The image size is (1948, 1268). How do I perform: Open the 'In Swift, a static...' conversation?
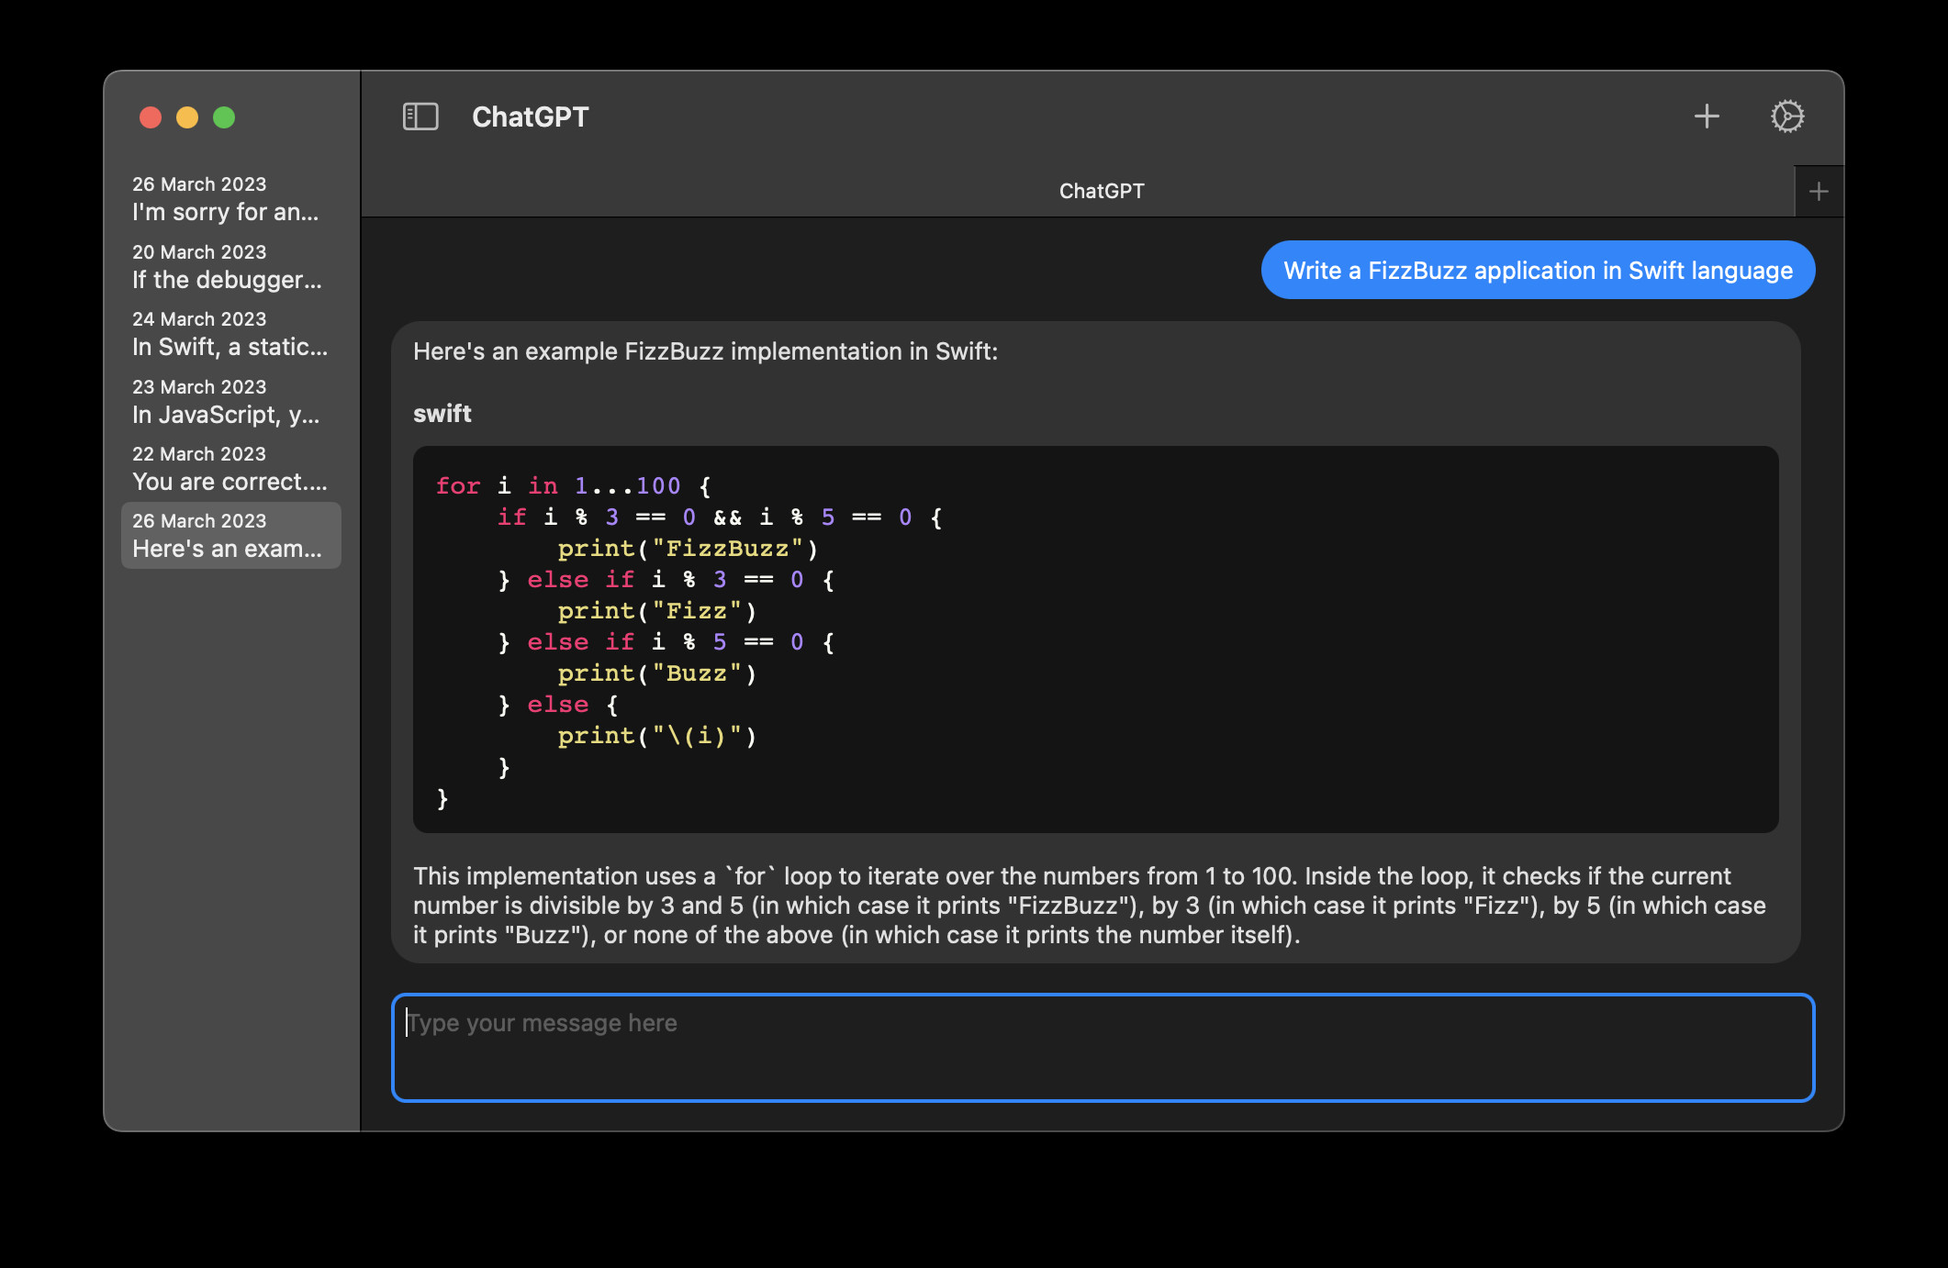coord(231,333)
